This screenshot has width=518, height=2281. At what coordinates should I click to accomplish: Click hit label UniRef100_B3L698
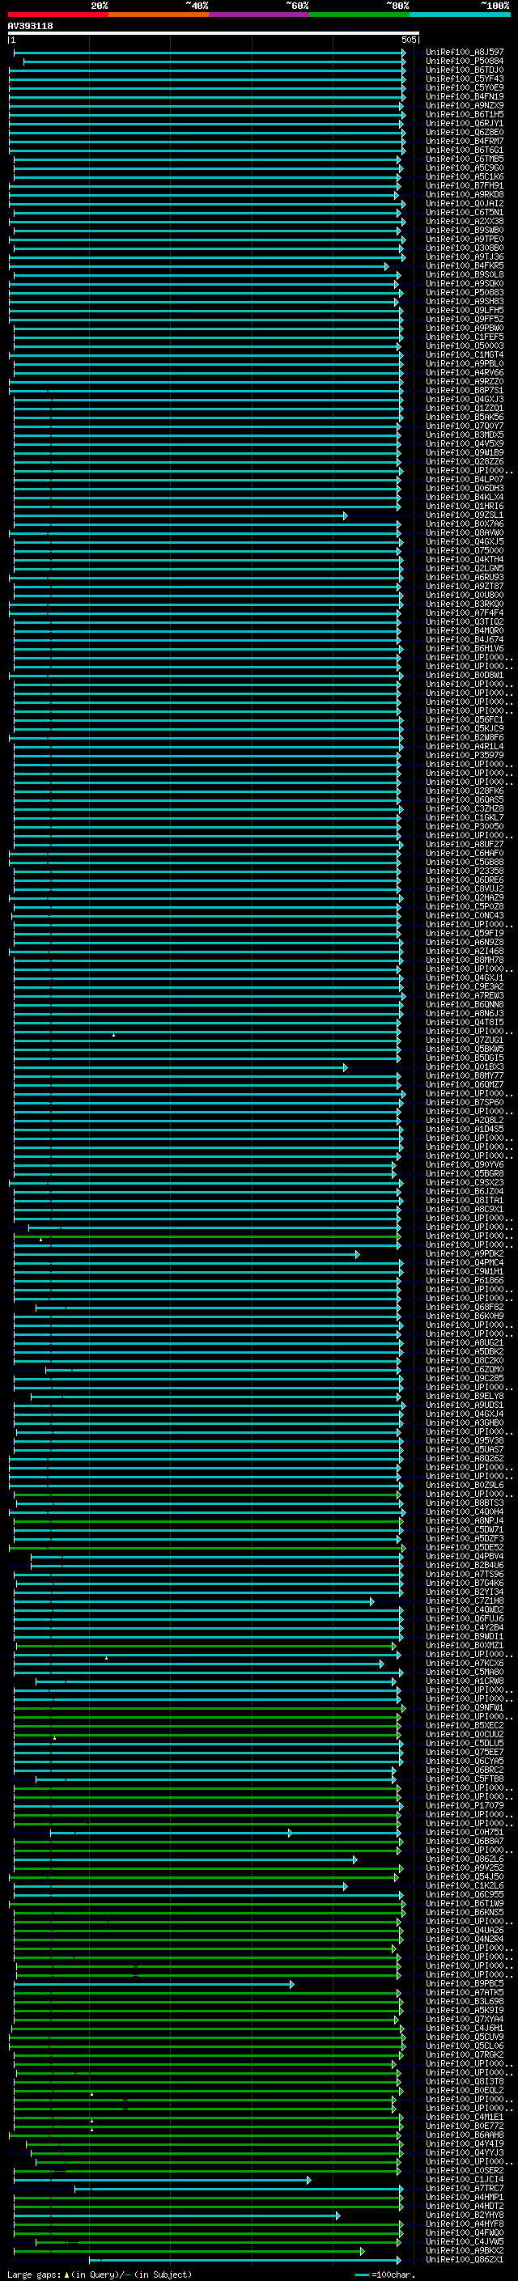point(464,2001)
